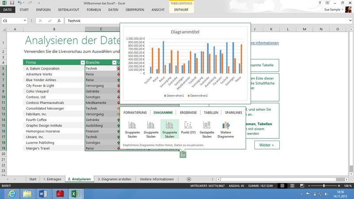This screenshot has width=354, height=199.
Task: Select cell Margie's Travel
Action: pyautogui.click(x=54, y=148)
